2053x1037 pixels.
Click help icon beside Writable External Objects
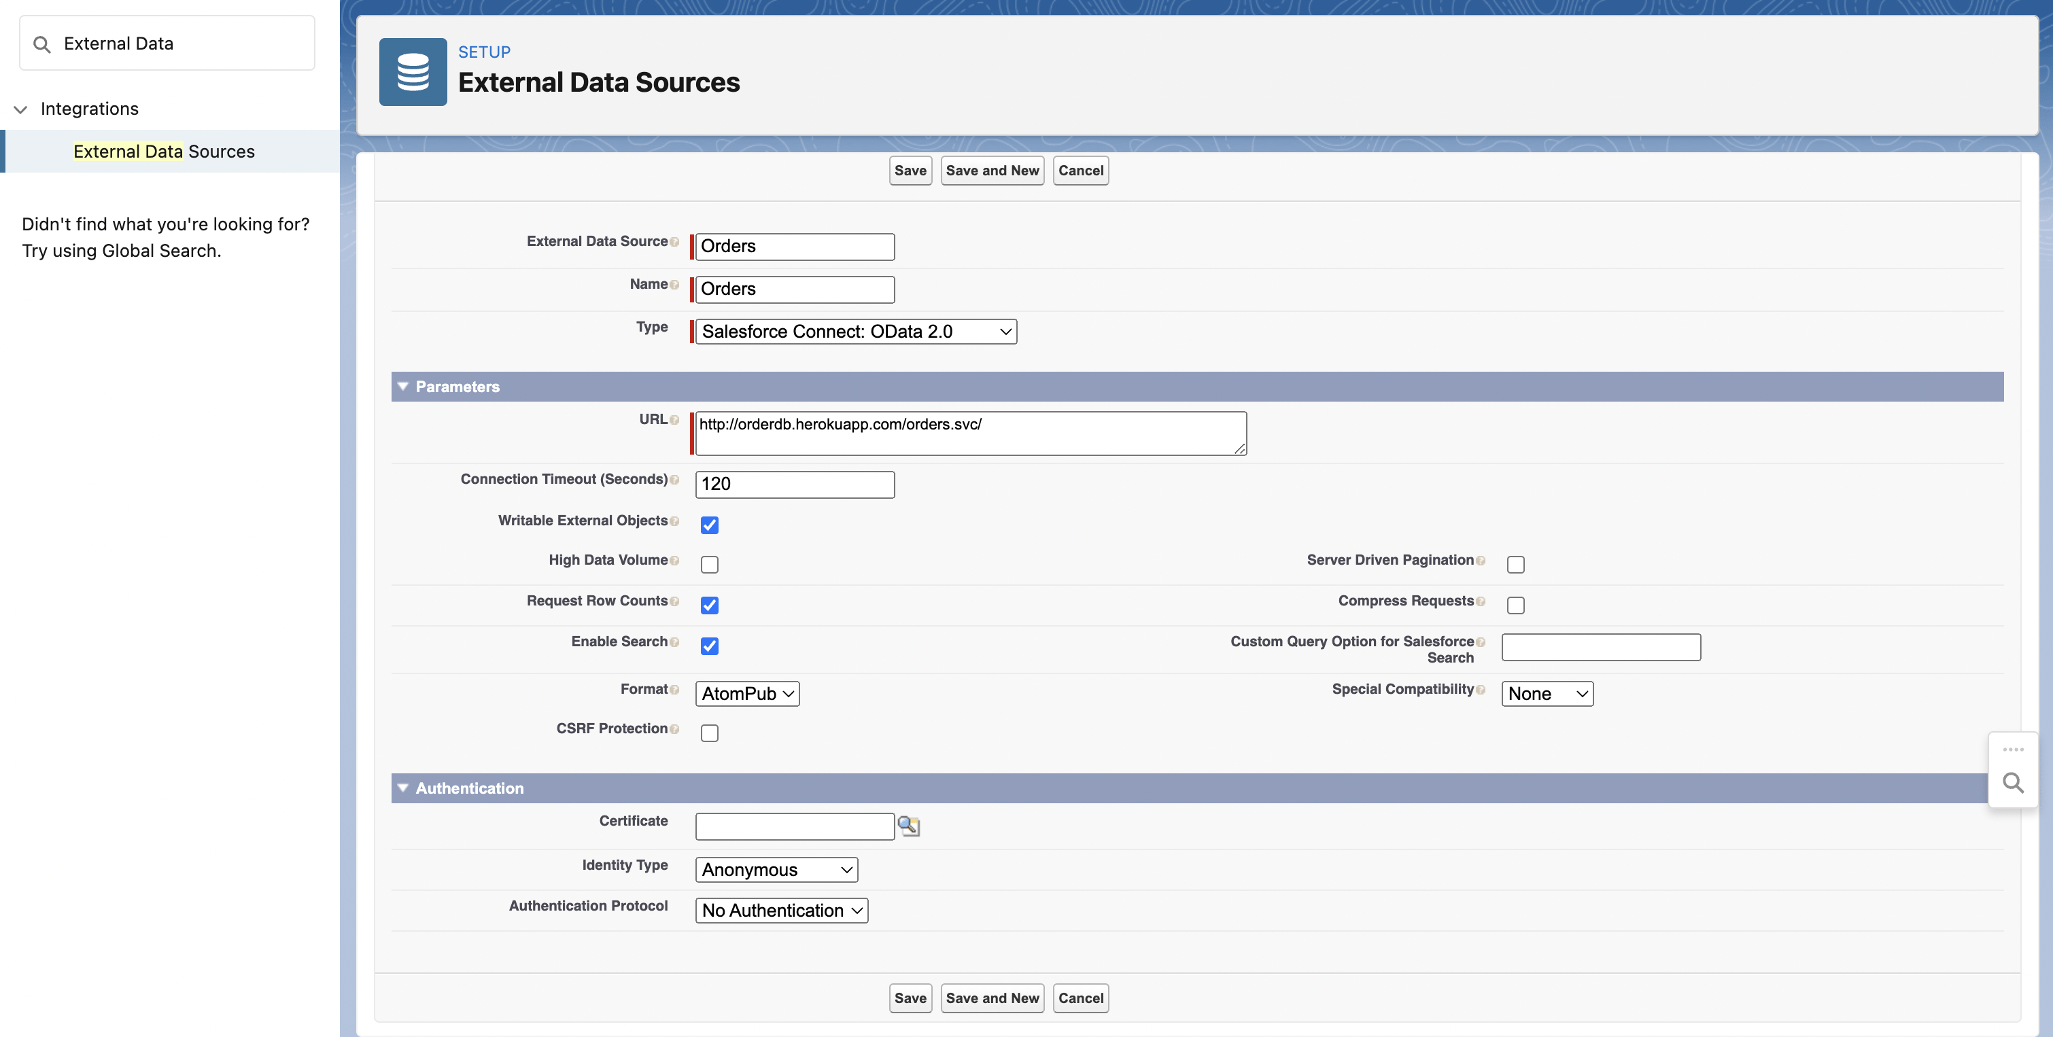(674, 522)
